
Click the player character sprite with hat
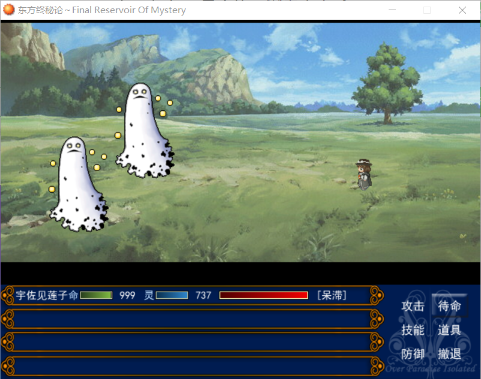tap(364, 174)
